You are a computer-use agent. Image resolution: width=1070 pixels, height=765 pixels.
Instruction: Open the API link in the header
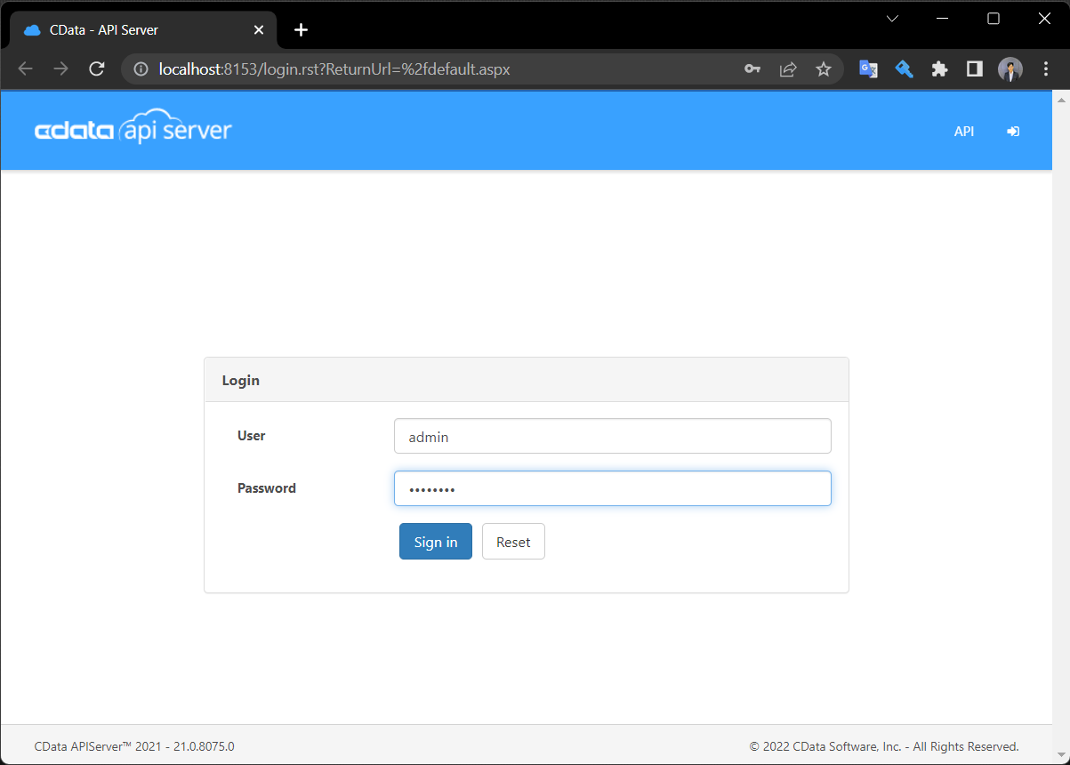pos(964,131)
